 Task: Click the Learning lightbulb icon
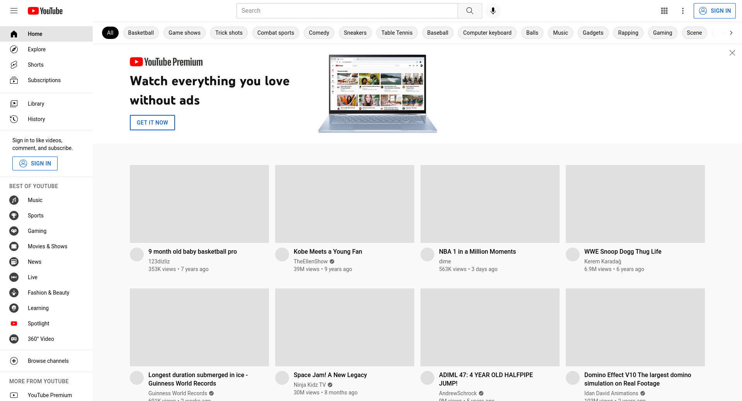14,308
